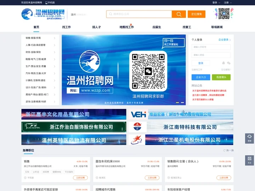Open the 房地产/物业/建筑/阀门 category
255x191 pixels.
(37, 94)
